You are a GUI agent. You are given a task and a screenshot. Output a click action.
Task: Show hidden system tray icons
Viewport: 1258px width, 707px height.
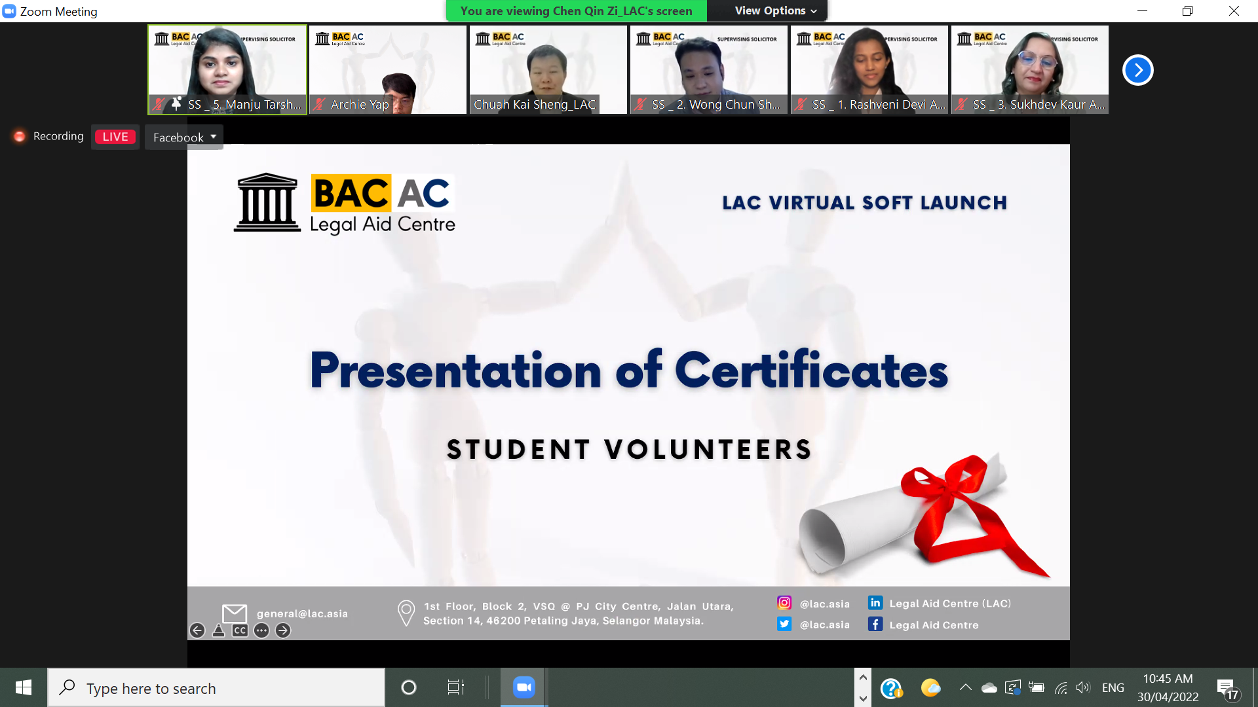[x=965, y=687]
